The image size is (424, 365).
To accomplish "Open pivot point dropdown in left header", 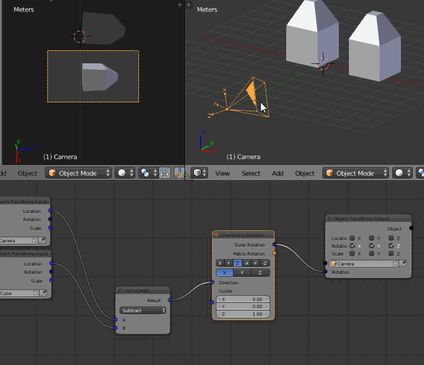I will click(148, 173).
